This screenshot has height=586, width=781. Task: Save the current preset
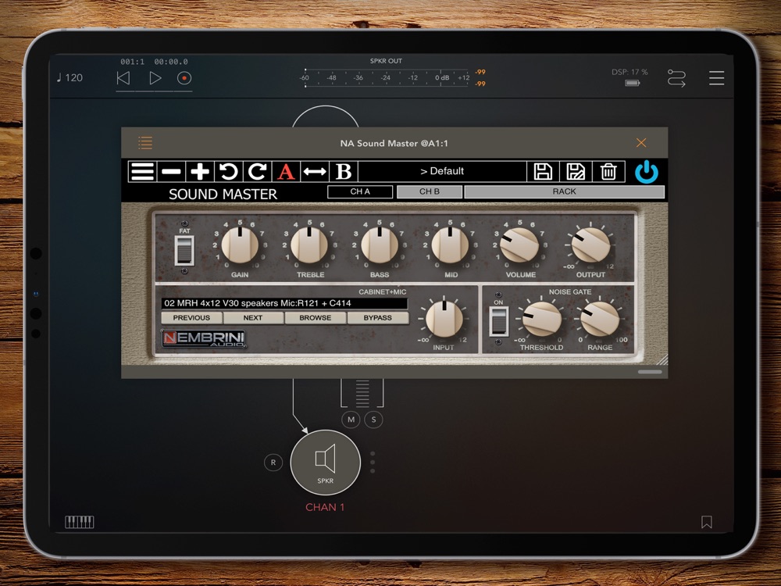(543, 171)
